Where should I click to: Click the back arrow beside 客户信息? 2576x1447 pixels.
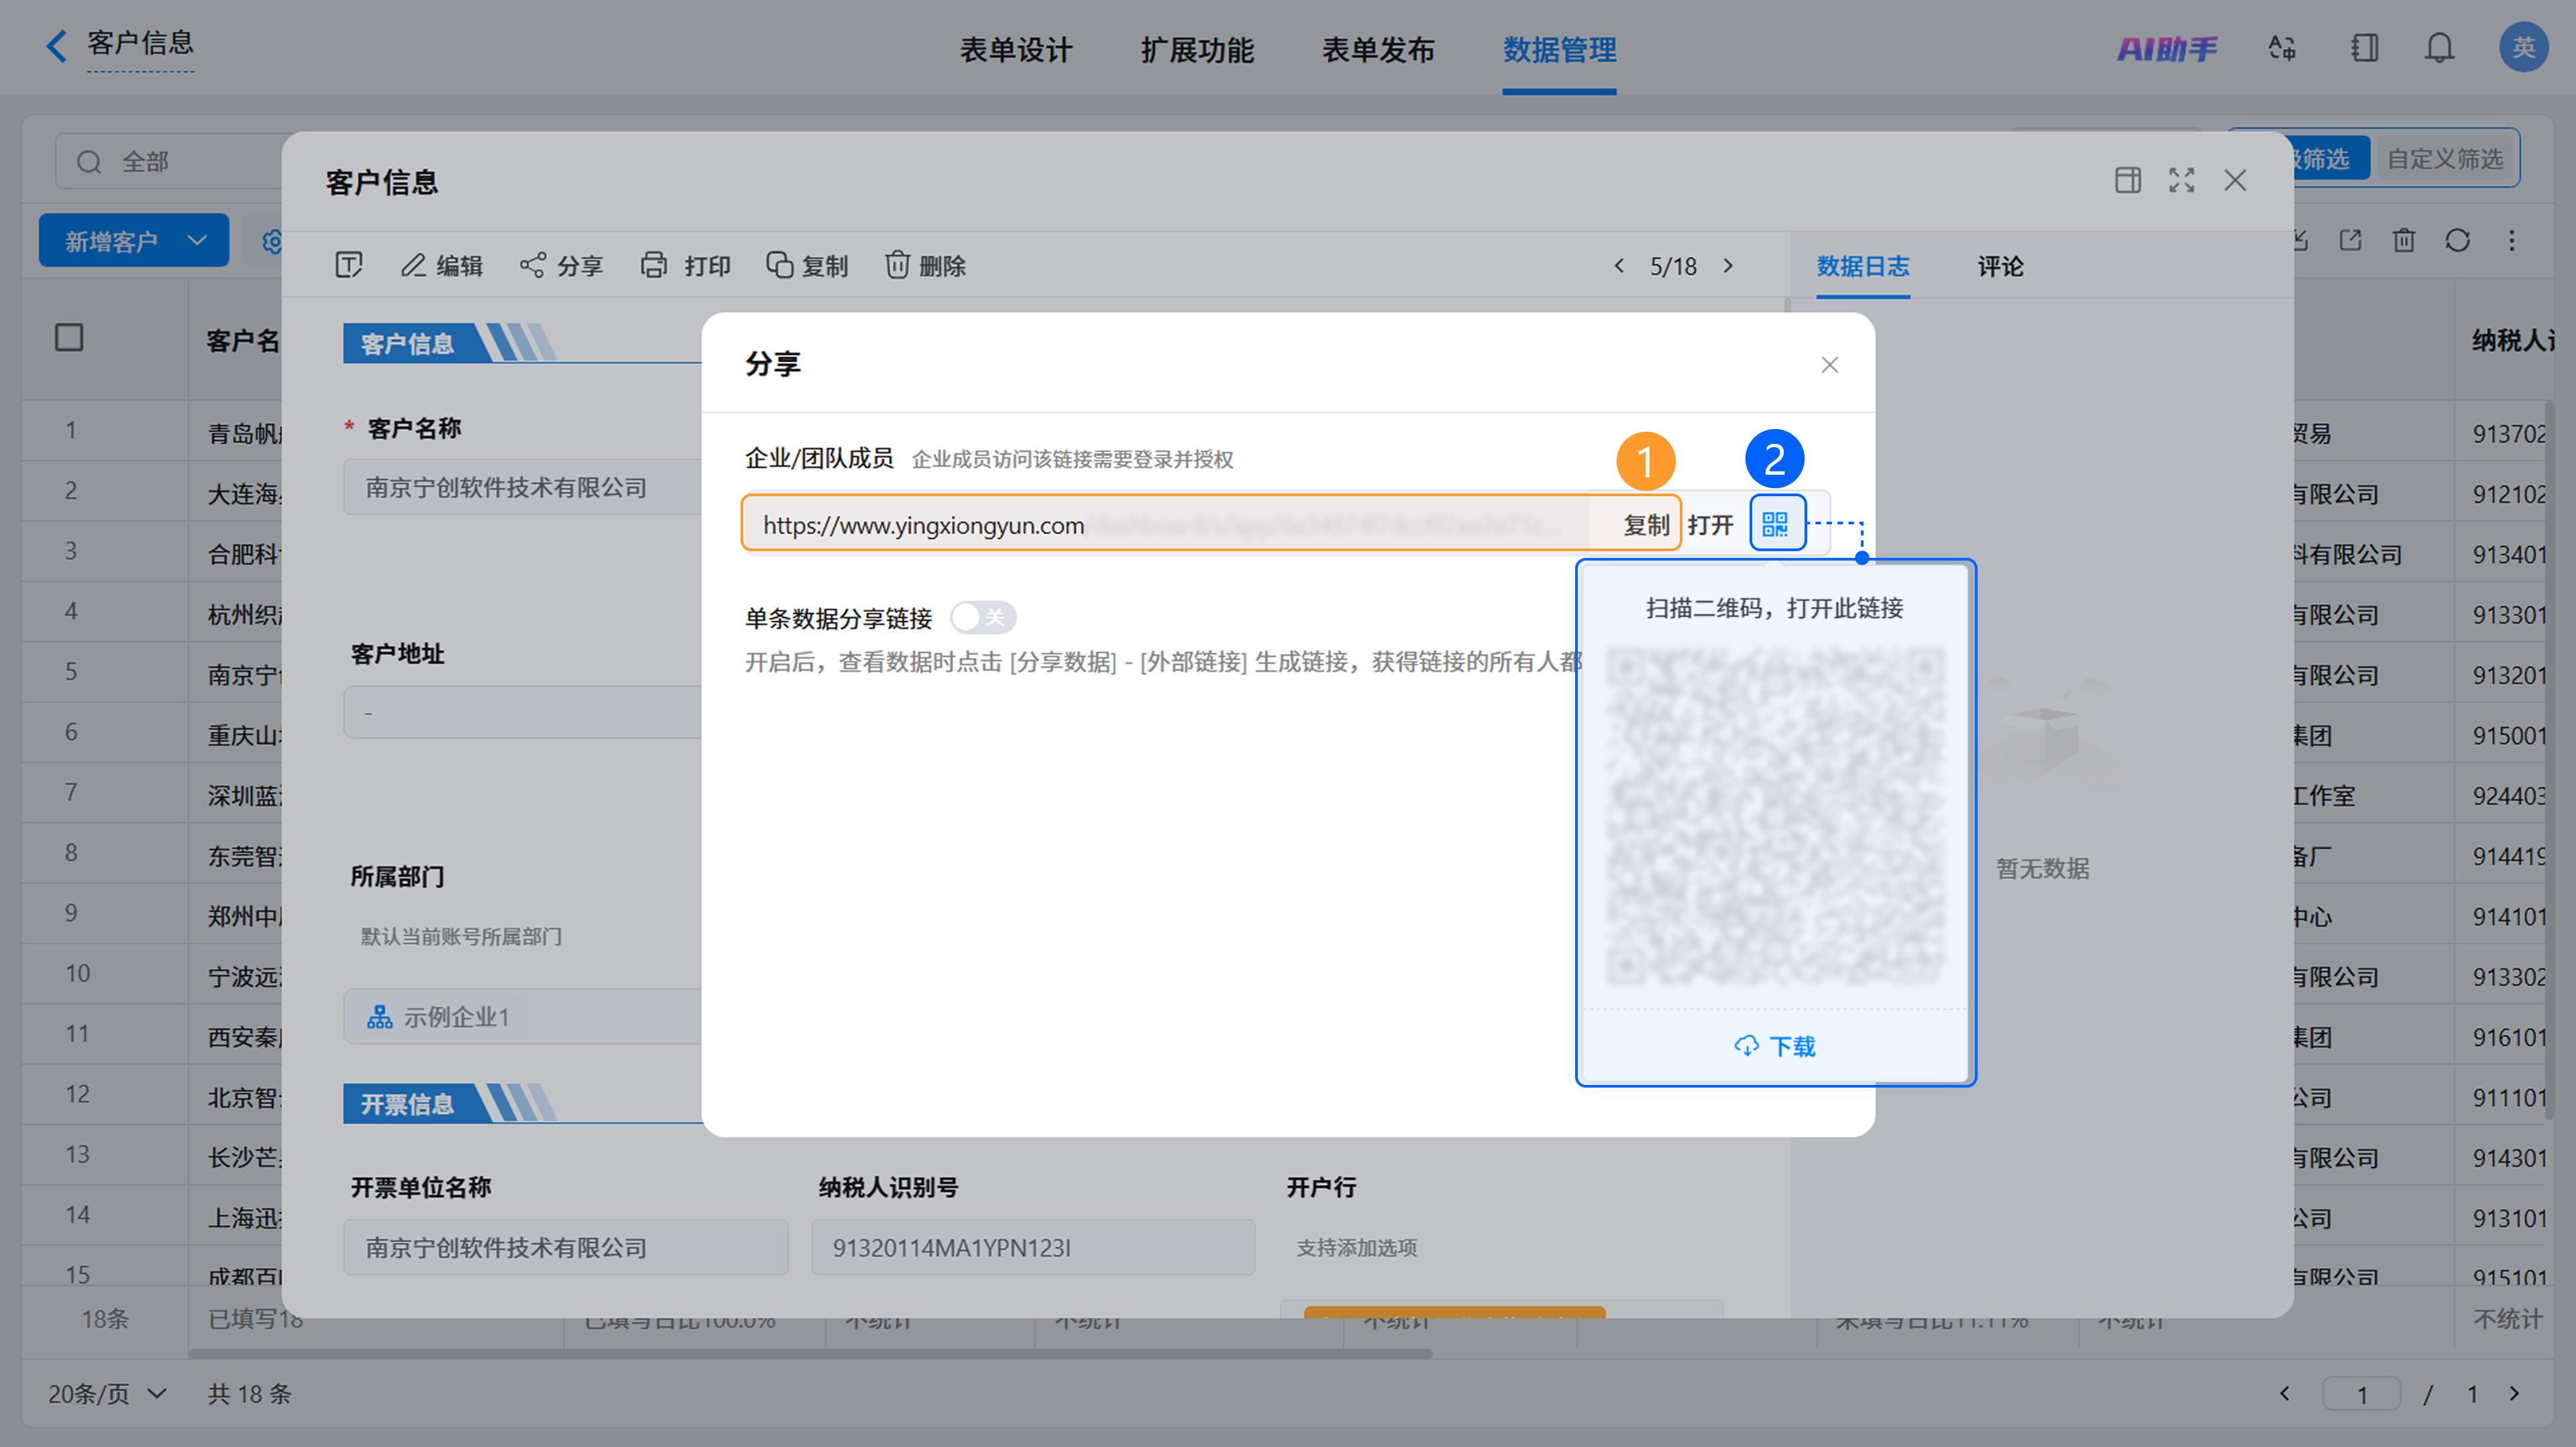coord(57,45)
